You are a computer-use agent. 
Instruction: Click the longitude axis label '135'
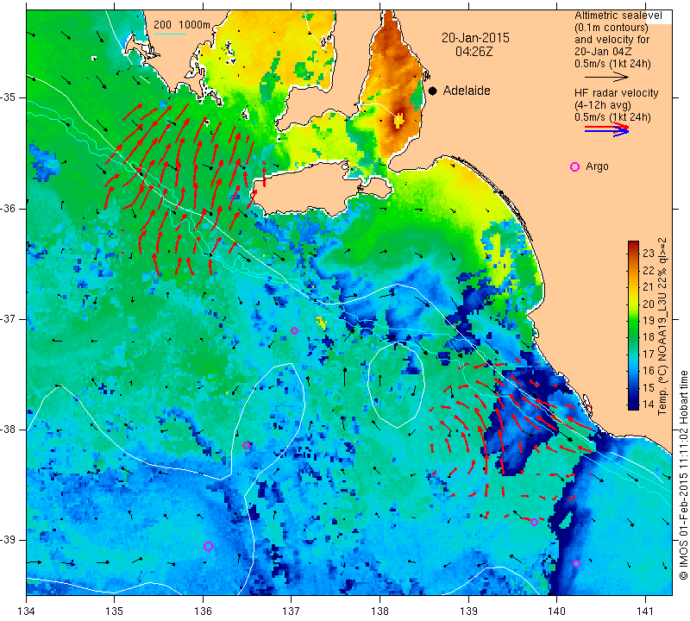(x=115, y=612)
